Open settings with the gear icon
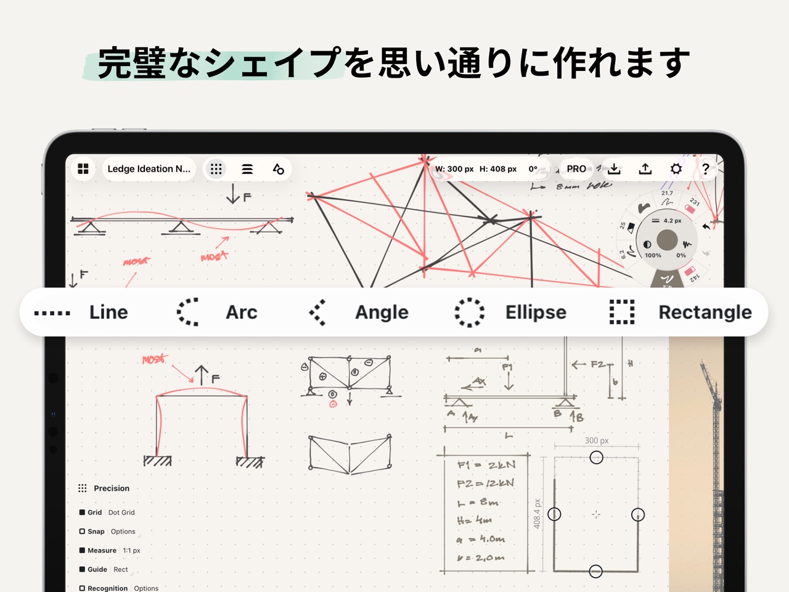This screenshot has height=592, width=789. pos(676,168)
